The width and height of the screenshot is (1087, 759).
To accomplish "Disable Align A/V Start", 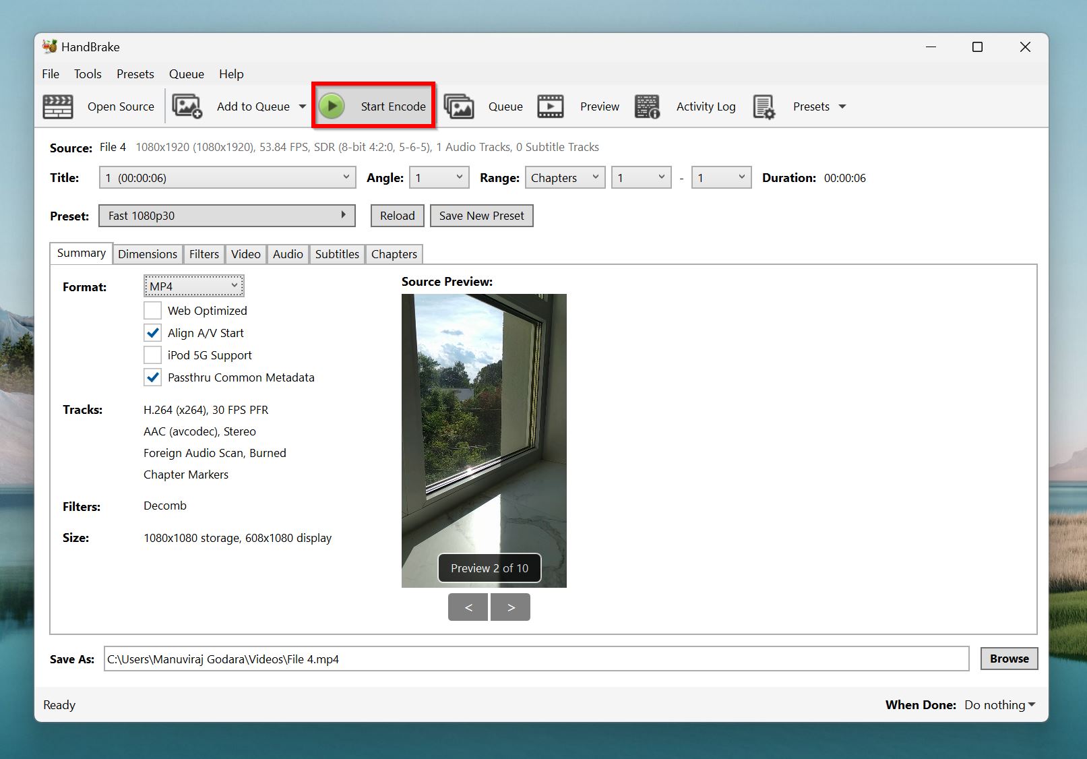I will coord(152,332).
